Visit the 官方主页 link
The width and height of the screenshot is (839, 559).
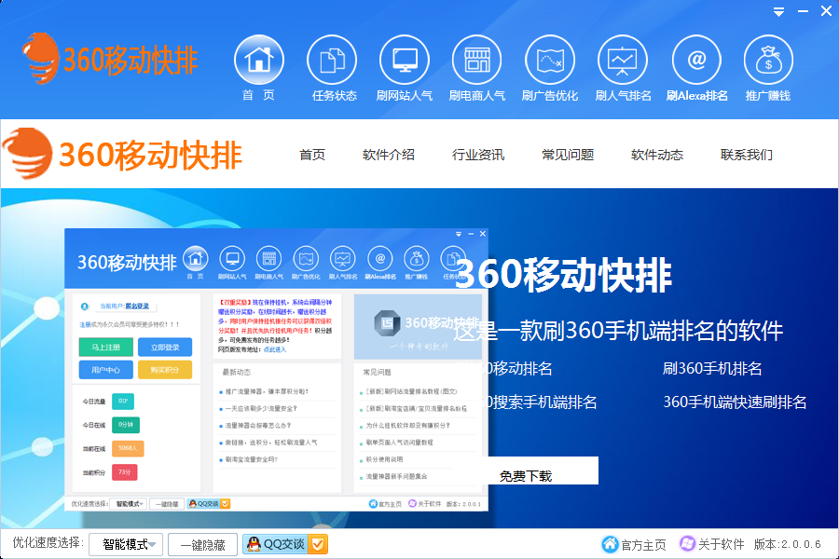tap(634, 544)
